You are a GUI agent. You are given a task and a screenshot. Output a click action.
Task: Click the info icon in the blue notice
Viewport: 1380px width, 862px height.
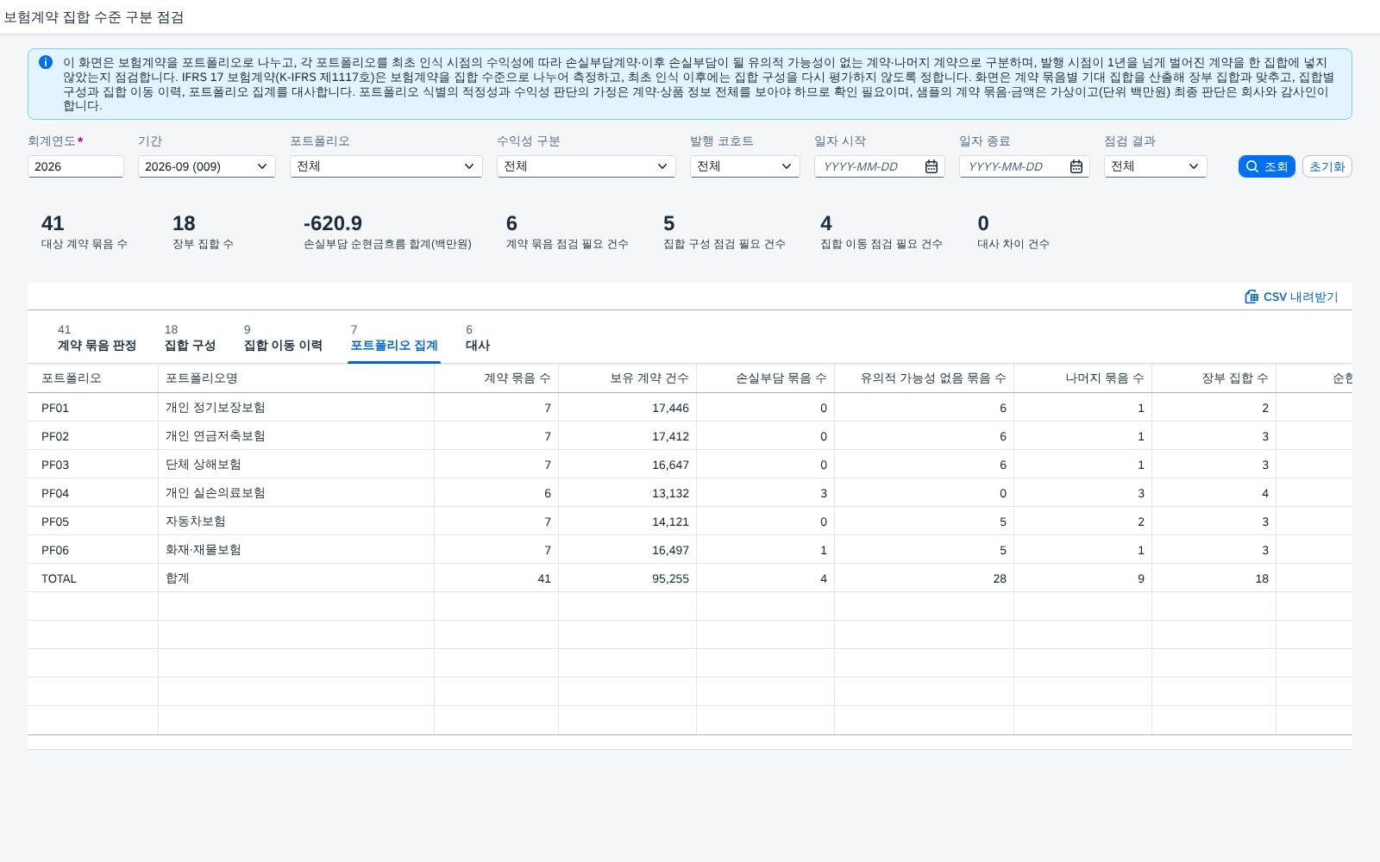click(46, 62)
